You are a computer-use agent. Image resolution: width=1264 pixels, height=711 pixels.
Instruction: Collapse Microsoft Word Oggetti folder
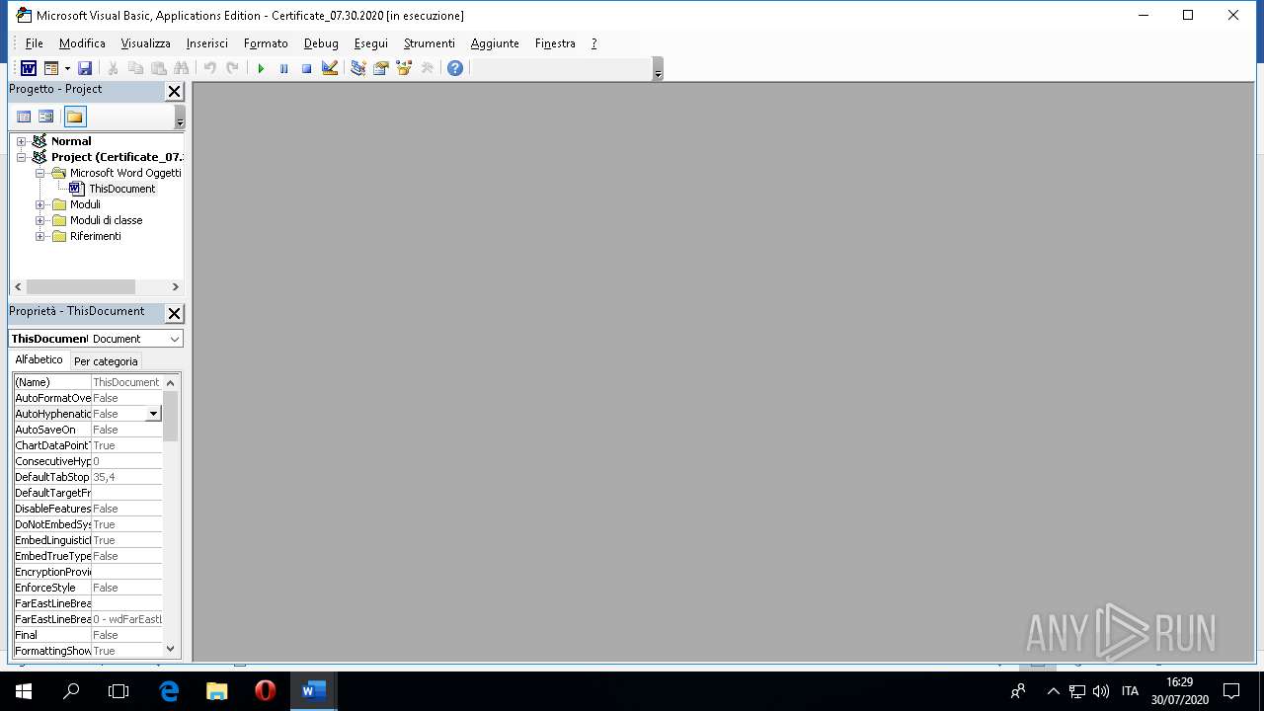40,173
